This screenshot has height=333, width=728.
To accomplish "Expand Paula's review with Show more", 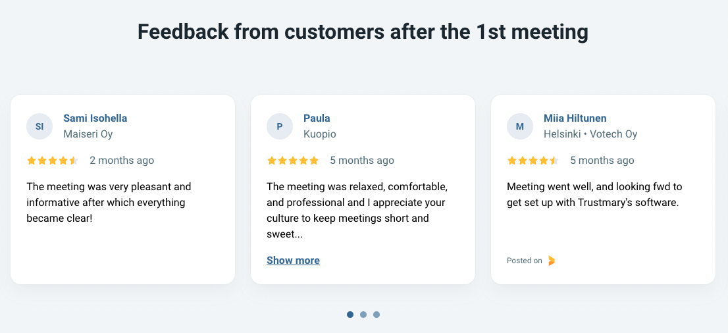I will 293,261.
